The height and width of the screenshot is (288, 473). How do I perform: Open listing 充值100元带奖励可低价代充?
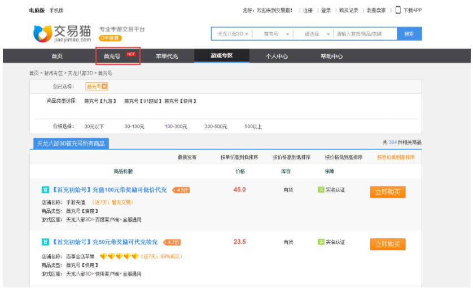110,190
